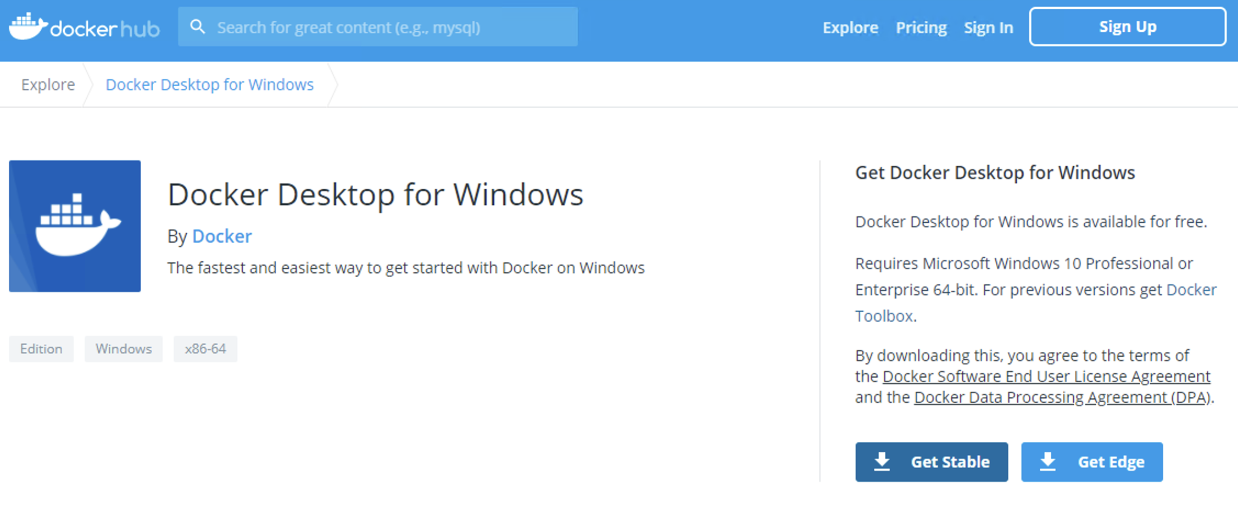1238x506 pixels.
Task: Click the Docker Hub whale logo
Action: (84, 26)
